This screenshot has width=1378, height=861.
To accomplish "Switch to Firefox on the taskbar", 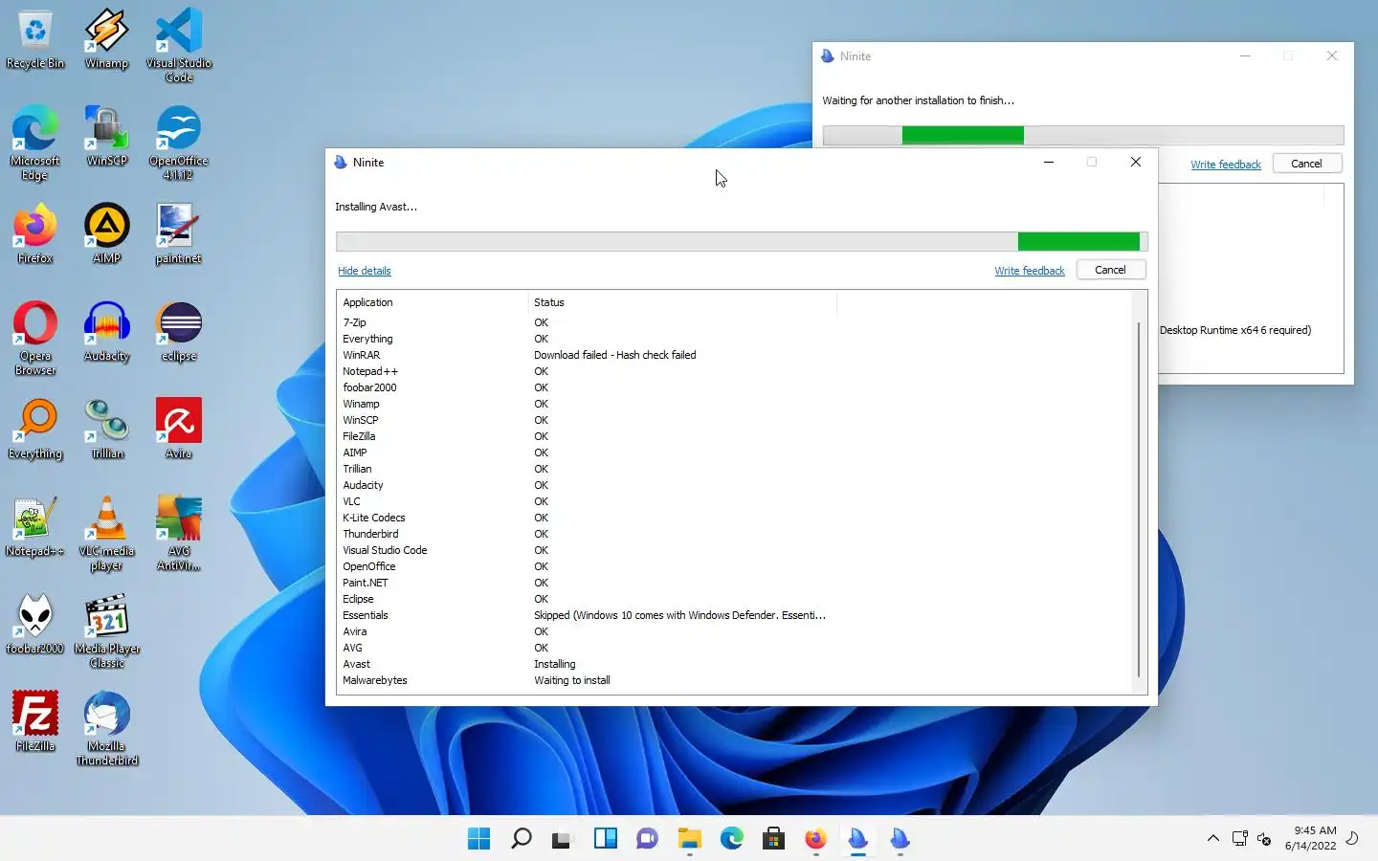I will click(x=815, y=839).
